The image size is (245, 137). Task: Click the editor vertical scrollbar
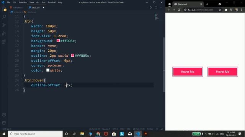pyautogui.click(x=164, y=64)
